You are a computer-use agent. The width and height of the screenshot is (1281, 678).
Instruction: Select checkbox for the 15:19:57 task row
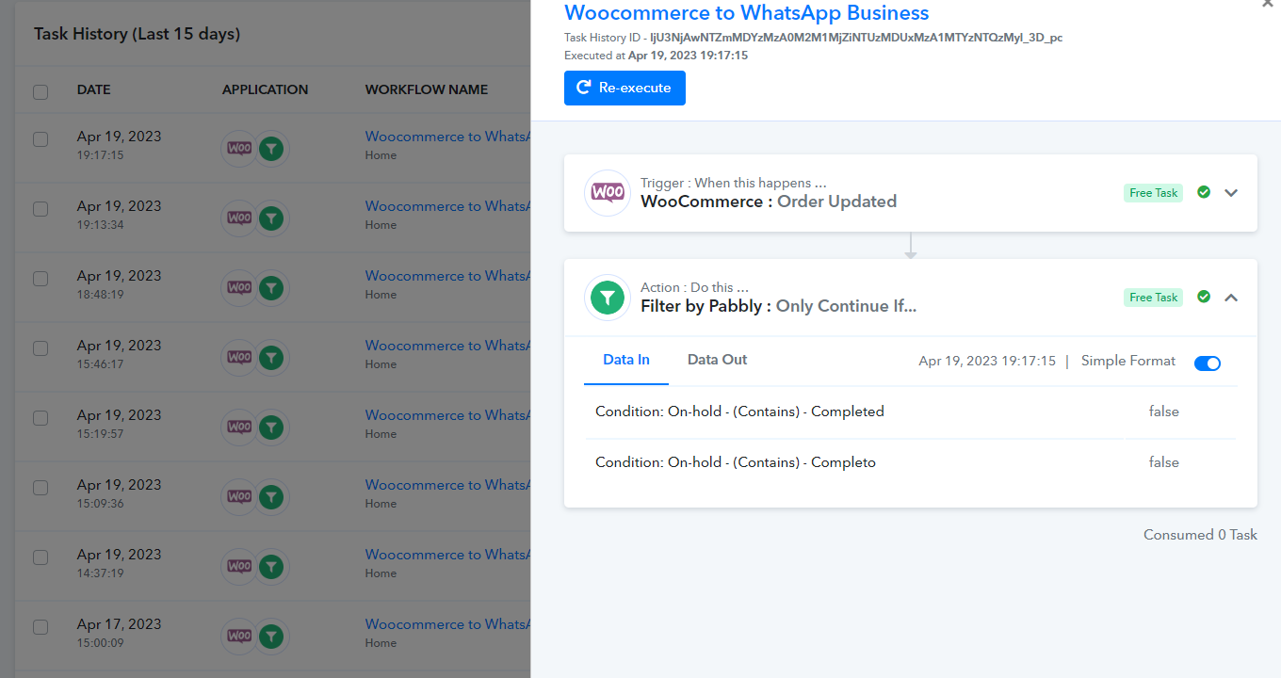pyautogui.click(x=41, y=418)
